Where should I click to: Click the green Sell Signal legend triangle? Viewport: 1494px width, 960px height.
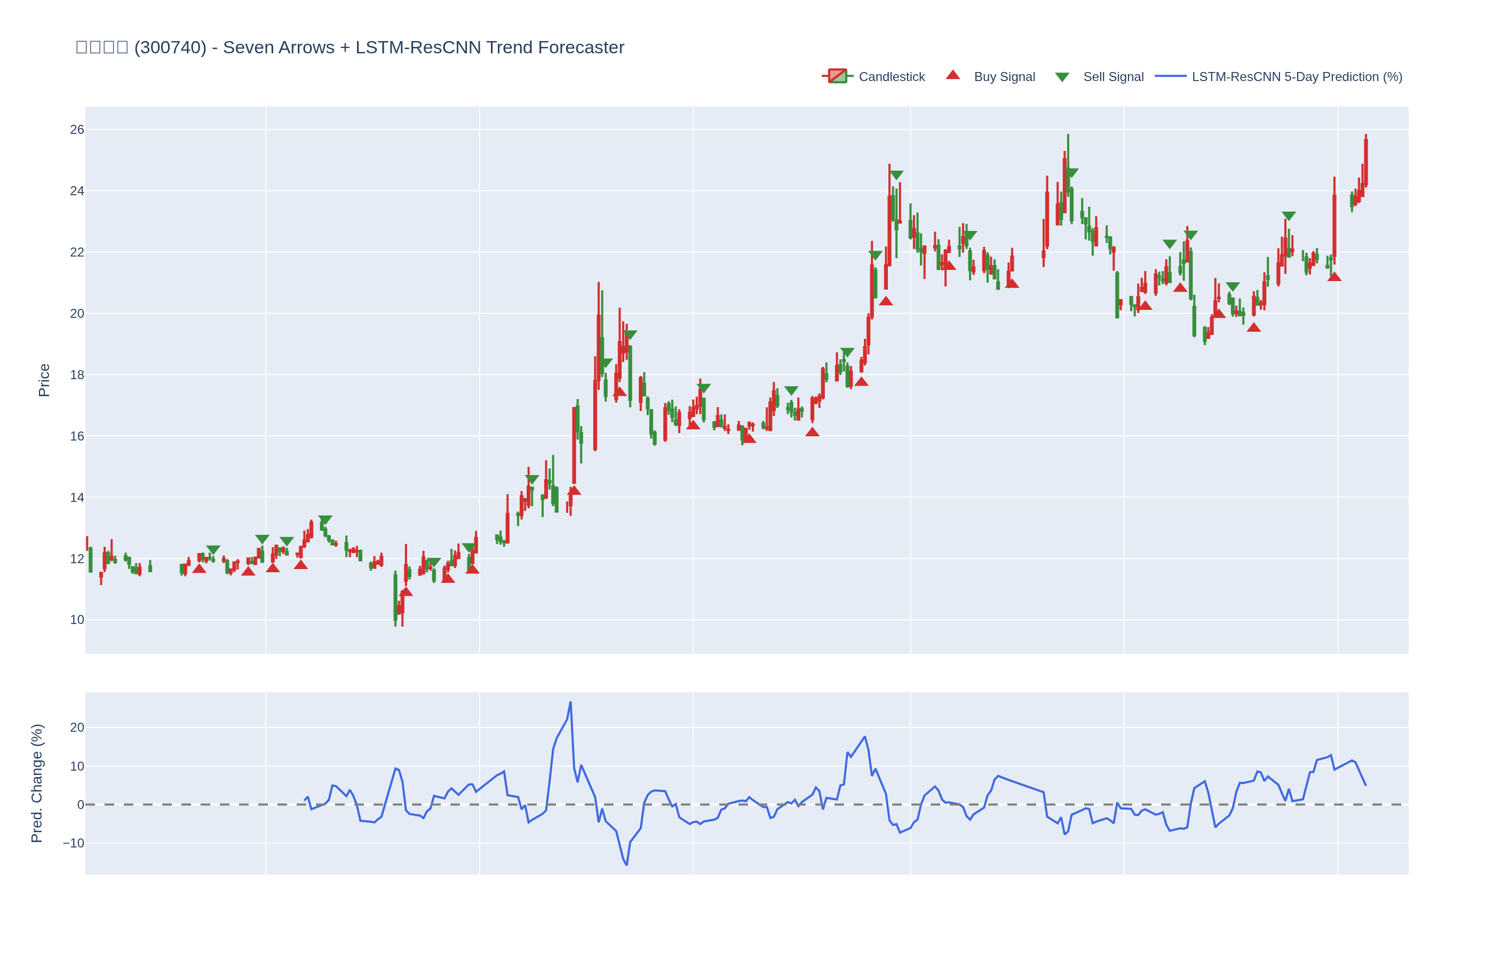point(1062,77)
